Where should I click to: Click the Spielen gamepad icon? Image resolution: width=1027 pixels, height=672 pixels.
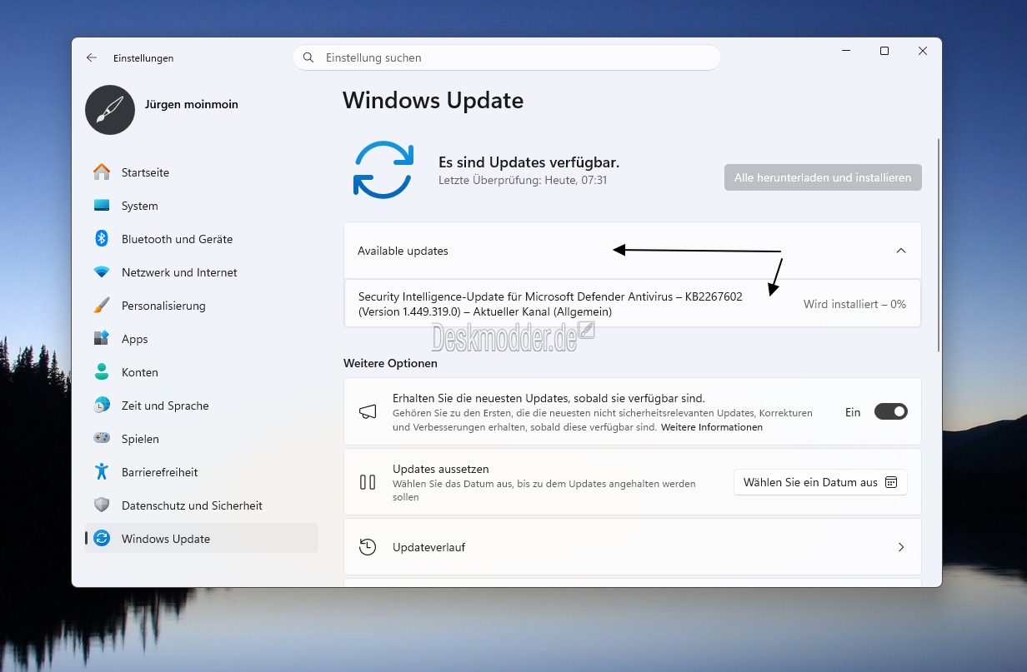pos(102,439)
